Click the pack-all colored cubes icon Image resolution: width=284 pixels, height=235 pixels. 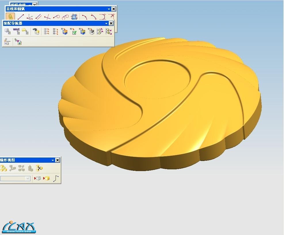pyautogui.click(x=64, y=31)
